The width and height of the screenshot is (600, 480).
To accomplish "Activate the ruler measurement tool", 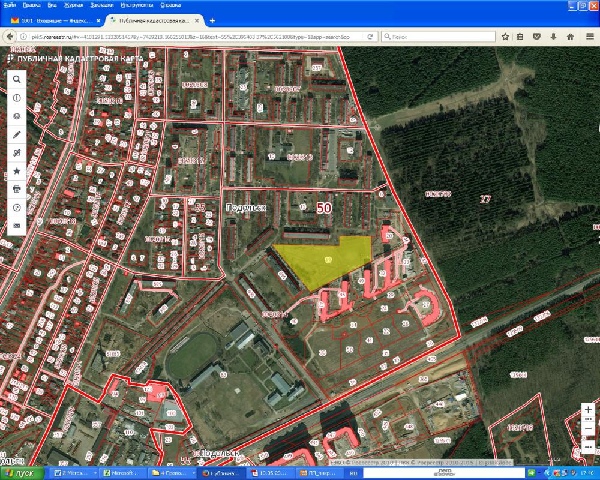I will pos(17,153).
